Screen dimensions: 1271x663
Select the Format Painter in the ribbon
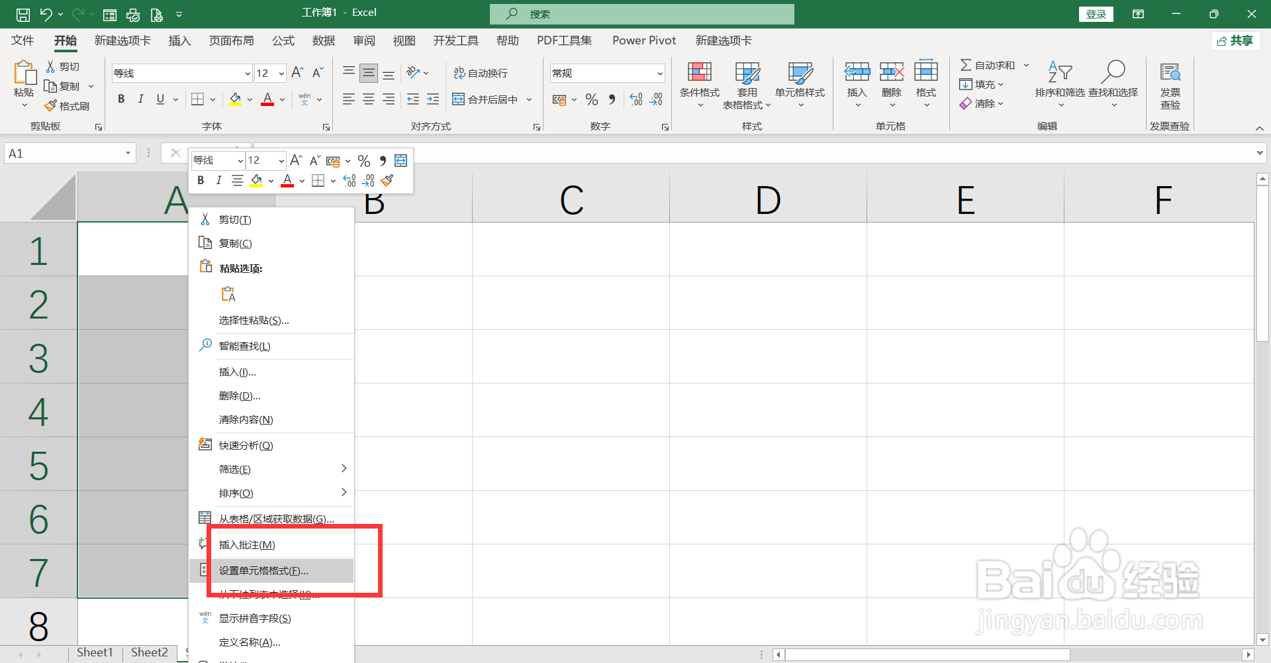pyautogui.click(x=66, y=106)
